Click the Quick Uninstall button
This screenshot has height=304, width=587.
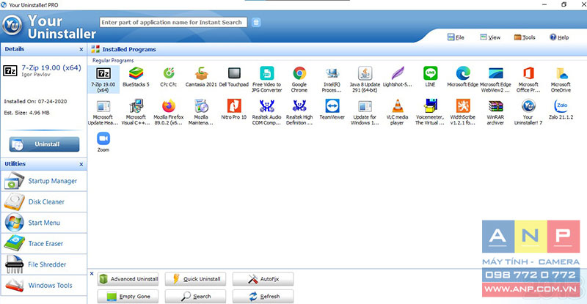point(195,279)
